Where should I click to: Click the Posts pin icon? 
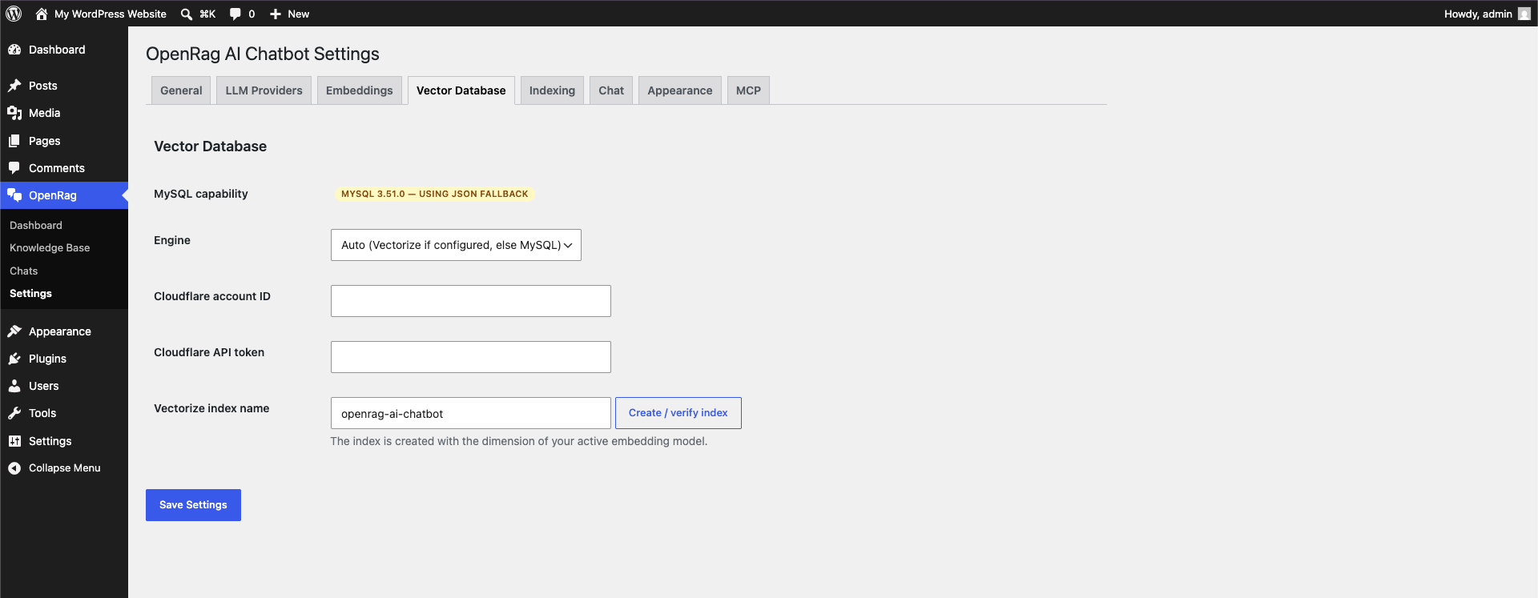coord(14,86)
